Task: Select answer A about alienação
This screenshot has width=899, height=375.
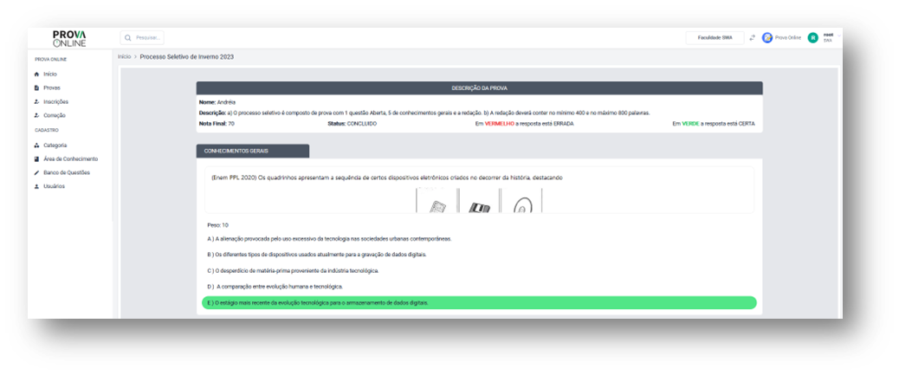Action: pos(329,238)
